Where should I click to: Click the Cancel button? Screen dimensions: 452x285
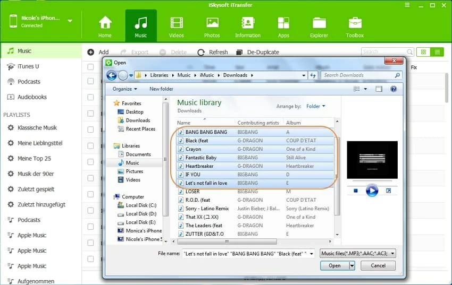click(378, 265)
